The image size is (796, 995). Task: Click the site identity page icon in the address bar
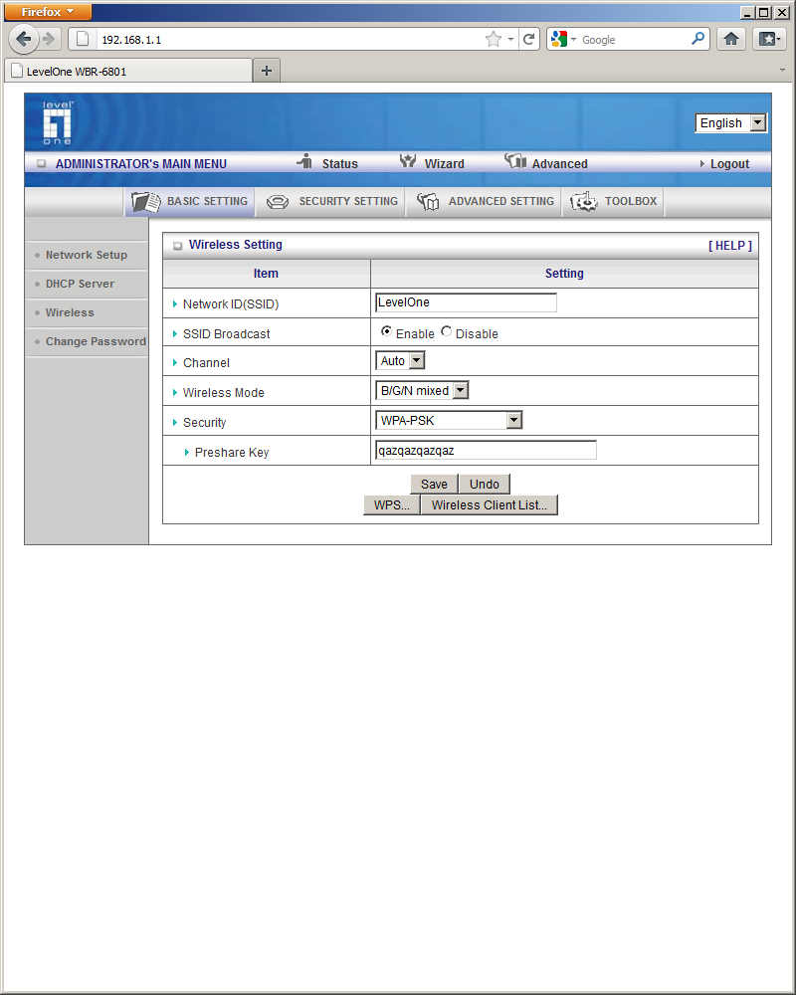pos(83,40)
